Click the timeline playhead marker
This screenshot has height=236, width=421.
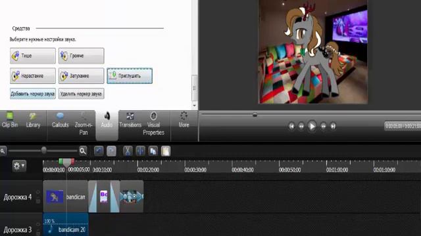click(66, 163)
